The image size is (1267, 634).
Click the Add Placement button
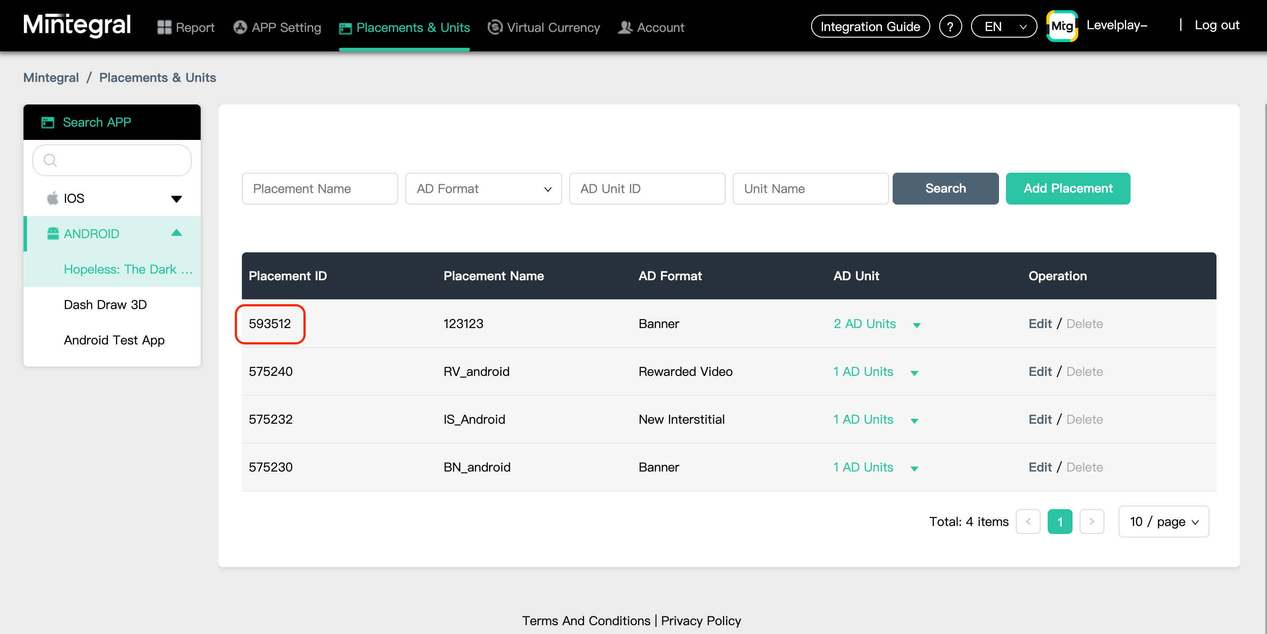point(1067,189)
